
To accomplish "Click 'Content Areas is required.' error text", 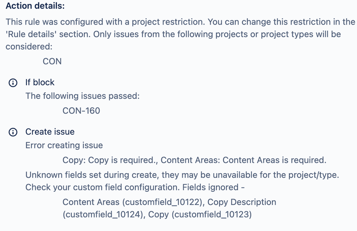I will pos(274,160).
